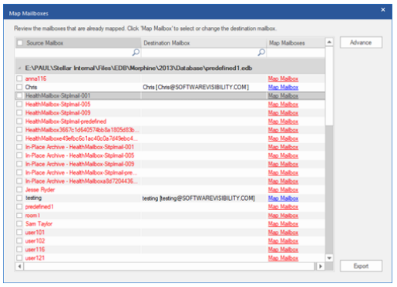Screen dimensions: 397x287
Task: Check the Jesse Ryder mailbox checkbox
Action: click(x=19, y=189)
